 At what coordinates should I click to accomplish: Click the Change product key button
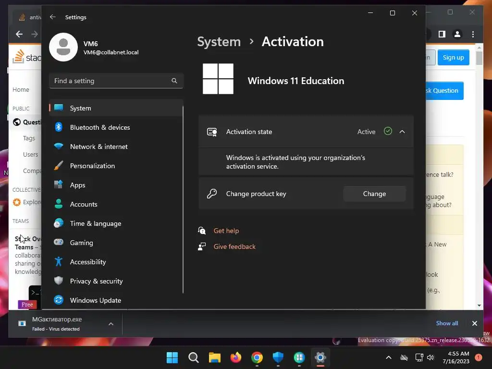(374, 194)
